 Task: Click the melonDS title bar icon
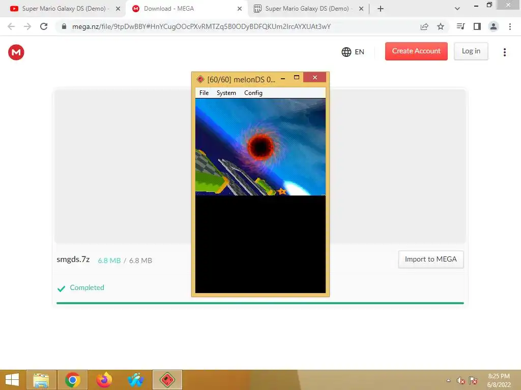pyautogui.click(x=200, y=79)
